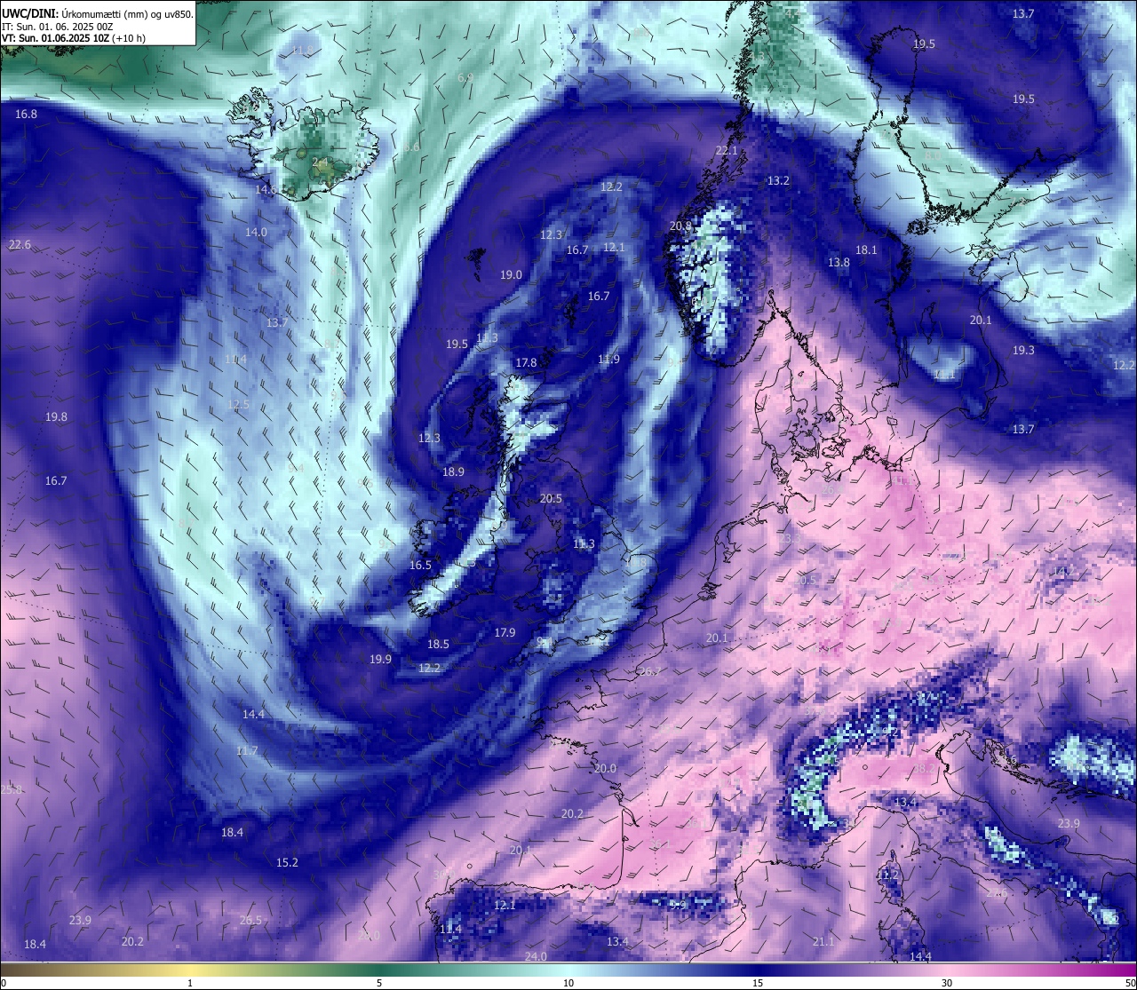The height and width of the screenshot is (990, 1137).
Task: Click the color scale label 1
Action: pyautogui.click(x=190, y=983)
